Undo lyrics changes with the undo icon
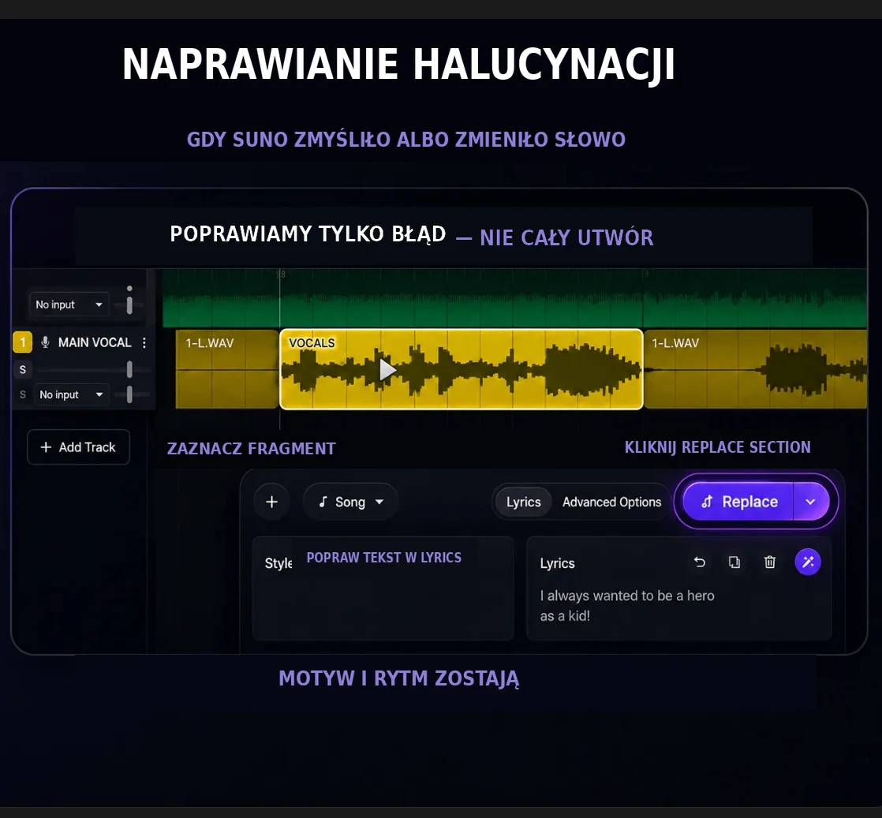Image resolution: width=882 pixels, height=818 pixels. click(x=699, y=562)
